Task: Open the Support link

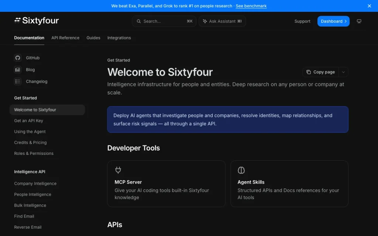Action: pyautogui.click(x=302, y=21)
